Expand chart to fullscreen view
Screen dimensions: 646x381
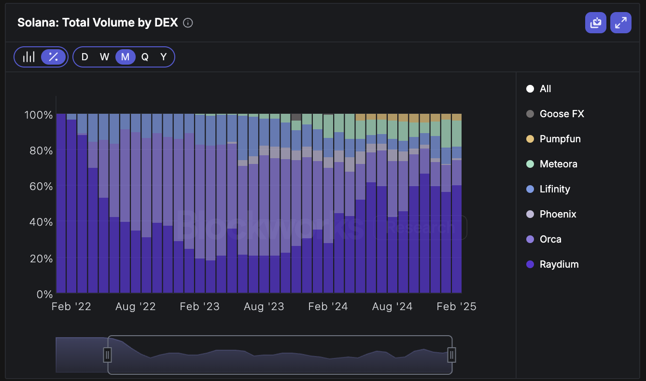click(620, 23)
